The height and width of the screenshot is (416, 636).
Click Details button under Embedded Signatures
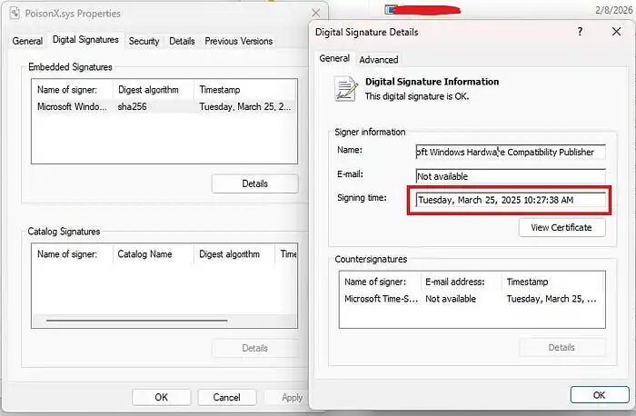point(254,183)
